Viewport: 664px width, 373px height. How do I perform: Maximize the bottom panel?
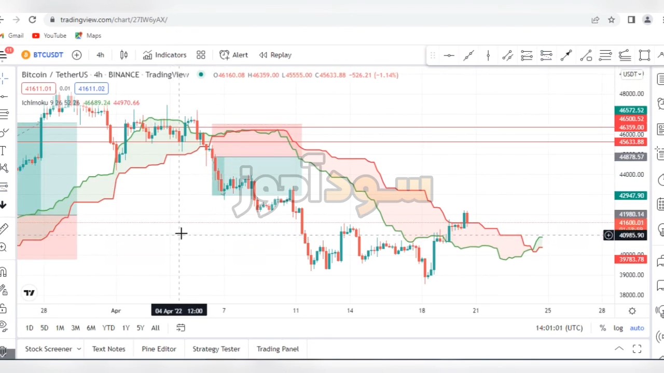coord(637,349)
